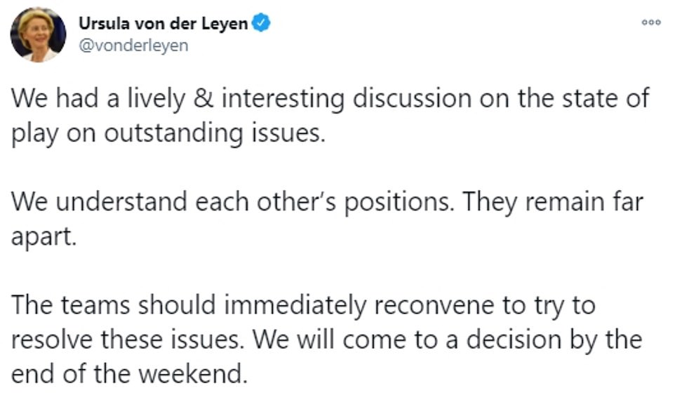Click the standalone word "apart."
This screenshot has width=675, height=397.
tap(44, 237)
